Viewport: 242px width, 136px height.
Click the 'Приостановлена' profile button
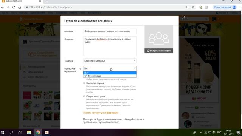pos(225,7)
